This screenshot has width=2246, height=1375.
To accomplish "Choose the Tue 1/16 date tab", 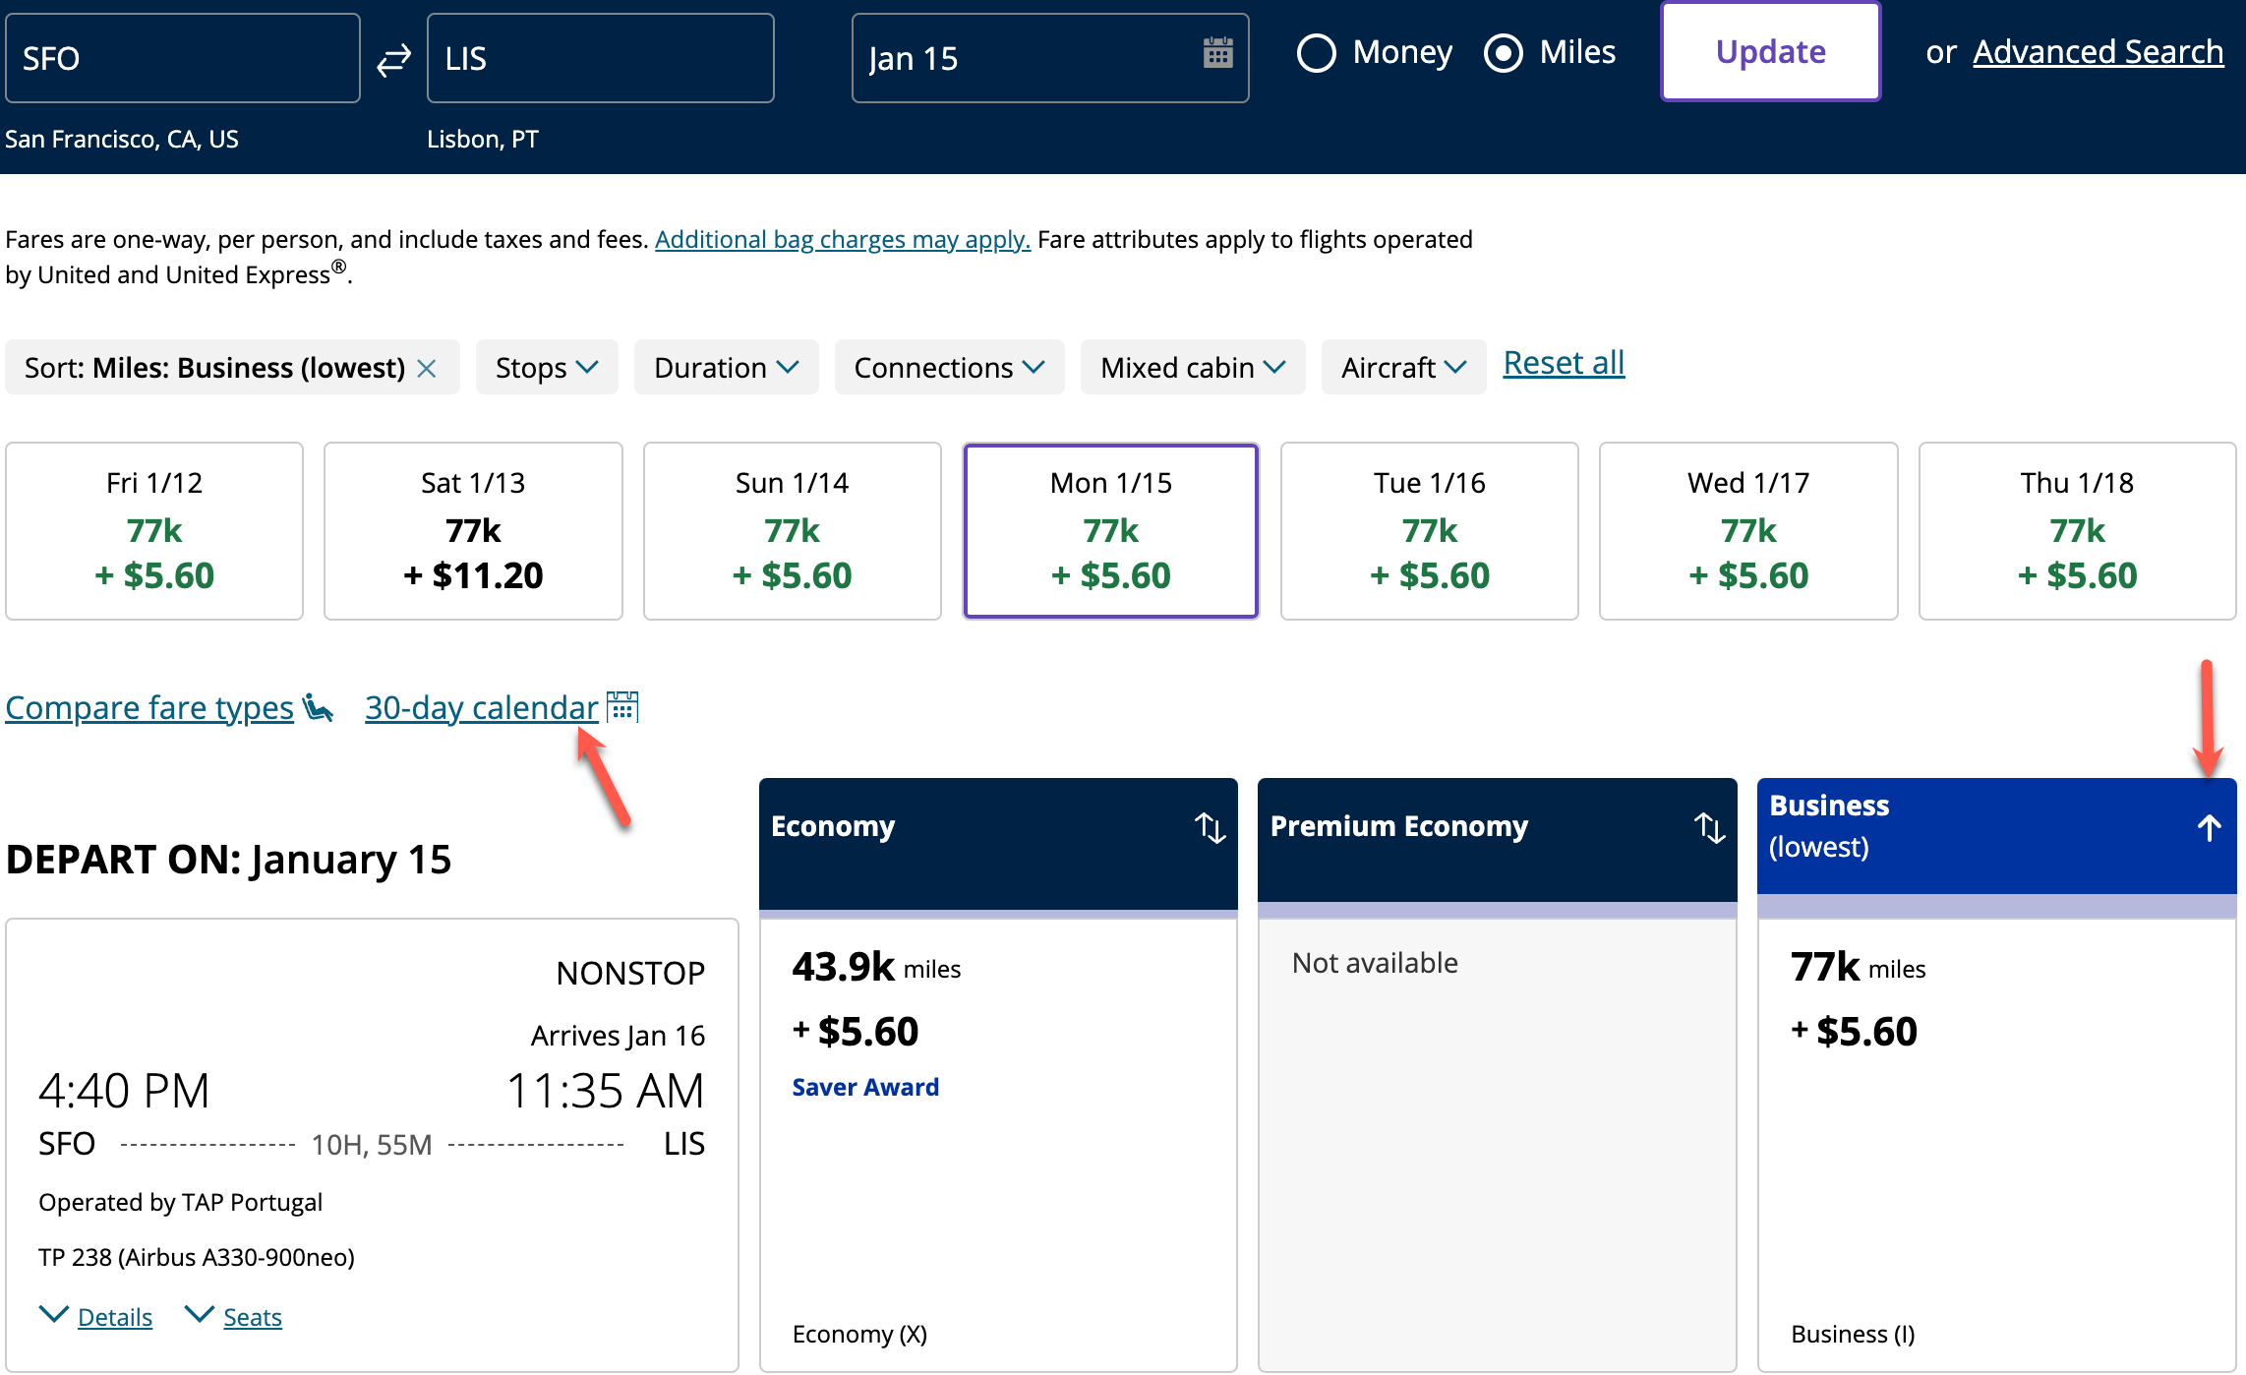I will tap(1429, 531).
